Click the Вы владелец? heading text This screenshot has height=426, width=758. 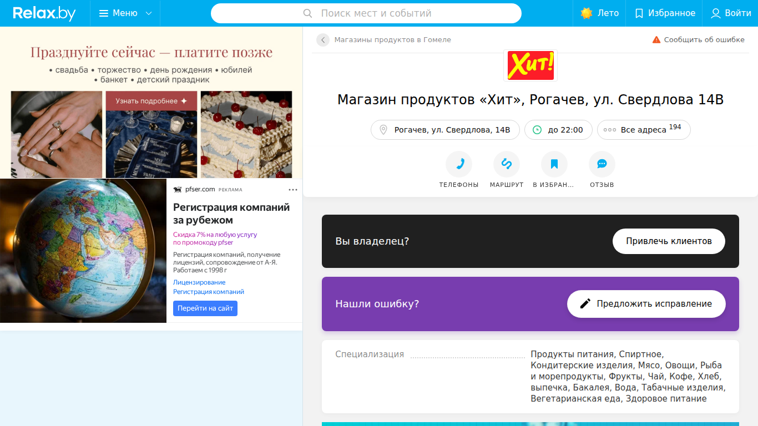(x=372, y=241)
